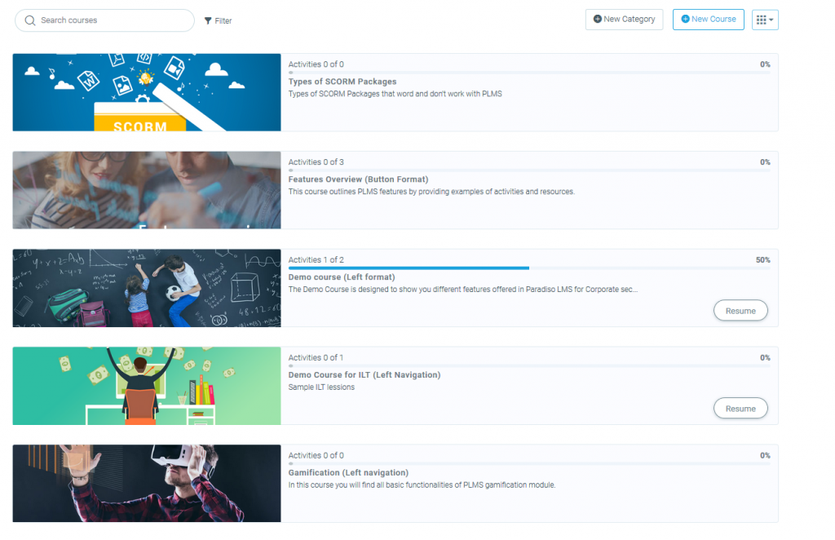Click the VR headset Gamification thumbnail
Screen dimensions: 835x540
tap(147, 484)
